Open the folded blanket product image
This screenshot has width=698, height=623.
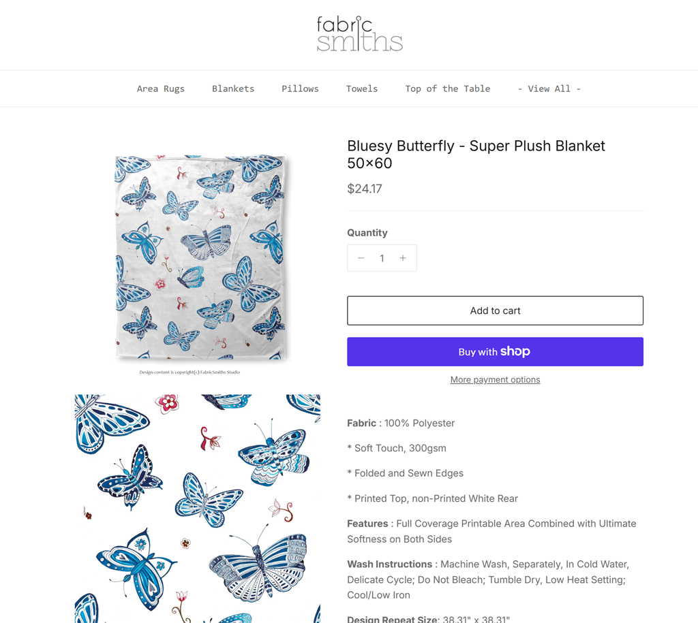(199, 257)
